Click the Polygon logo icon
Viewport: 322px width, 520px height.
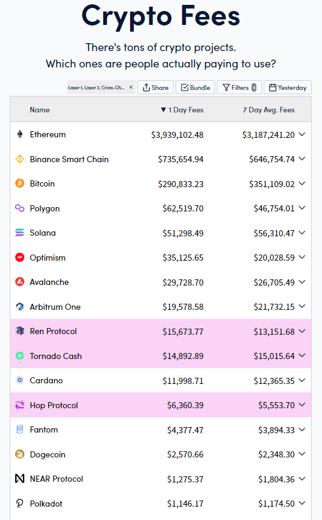click(20, 208)
